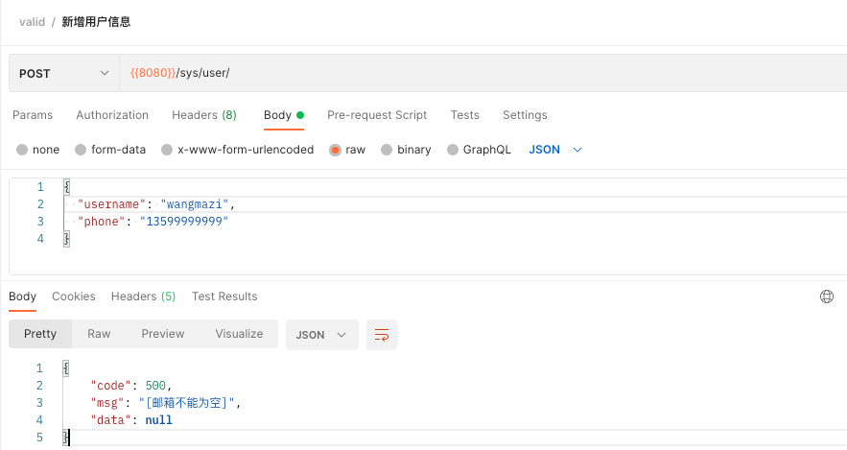
Task: Switch to the request Headers (8) tab
Action: (x=204, y=115)
